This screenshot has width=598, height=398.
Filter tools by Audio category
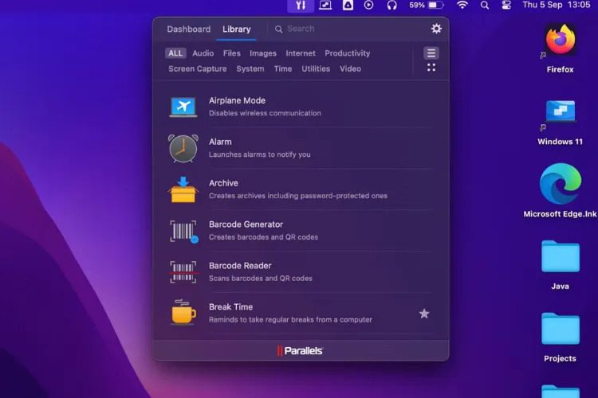[203, 53]
